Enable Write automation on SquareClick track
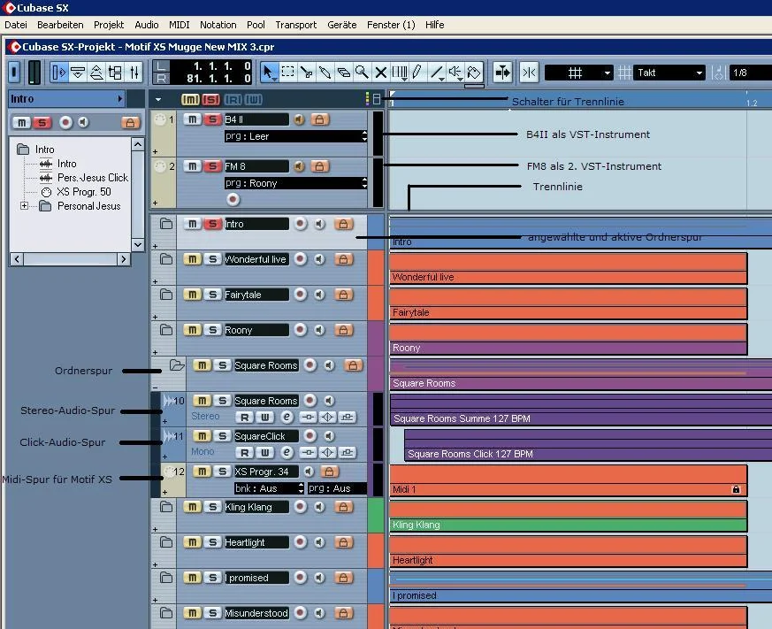Screen dimensions: 772x629 [x=265, y=452]
